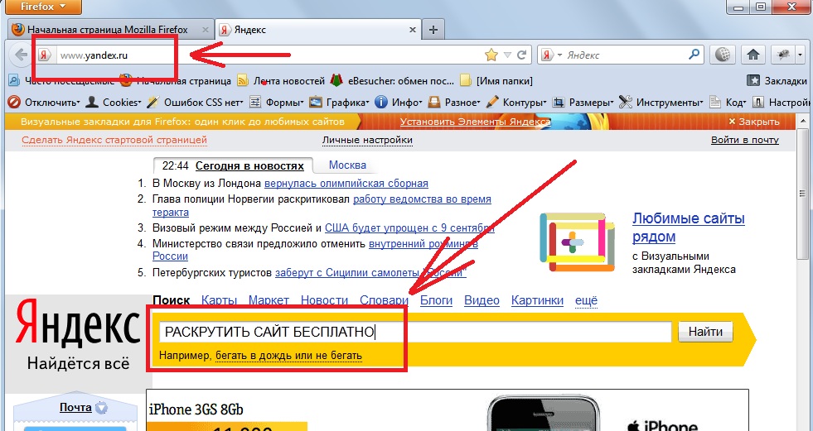Open the Firefox application menu button

(x=43, y=7)
